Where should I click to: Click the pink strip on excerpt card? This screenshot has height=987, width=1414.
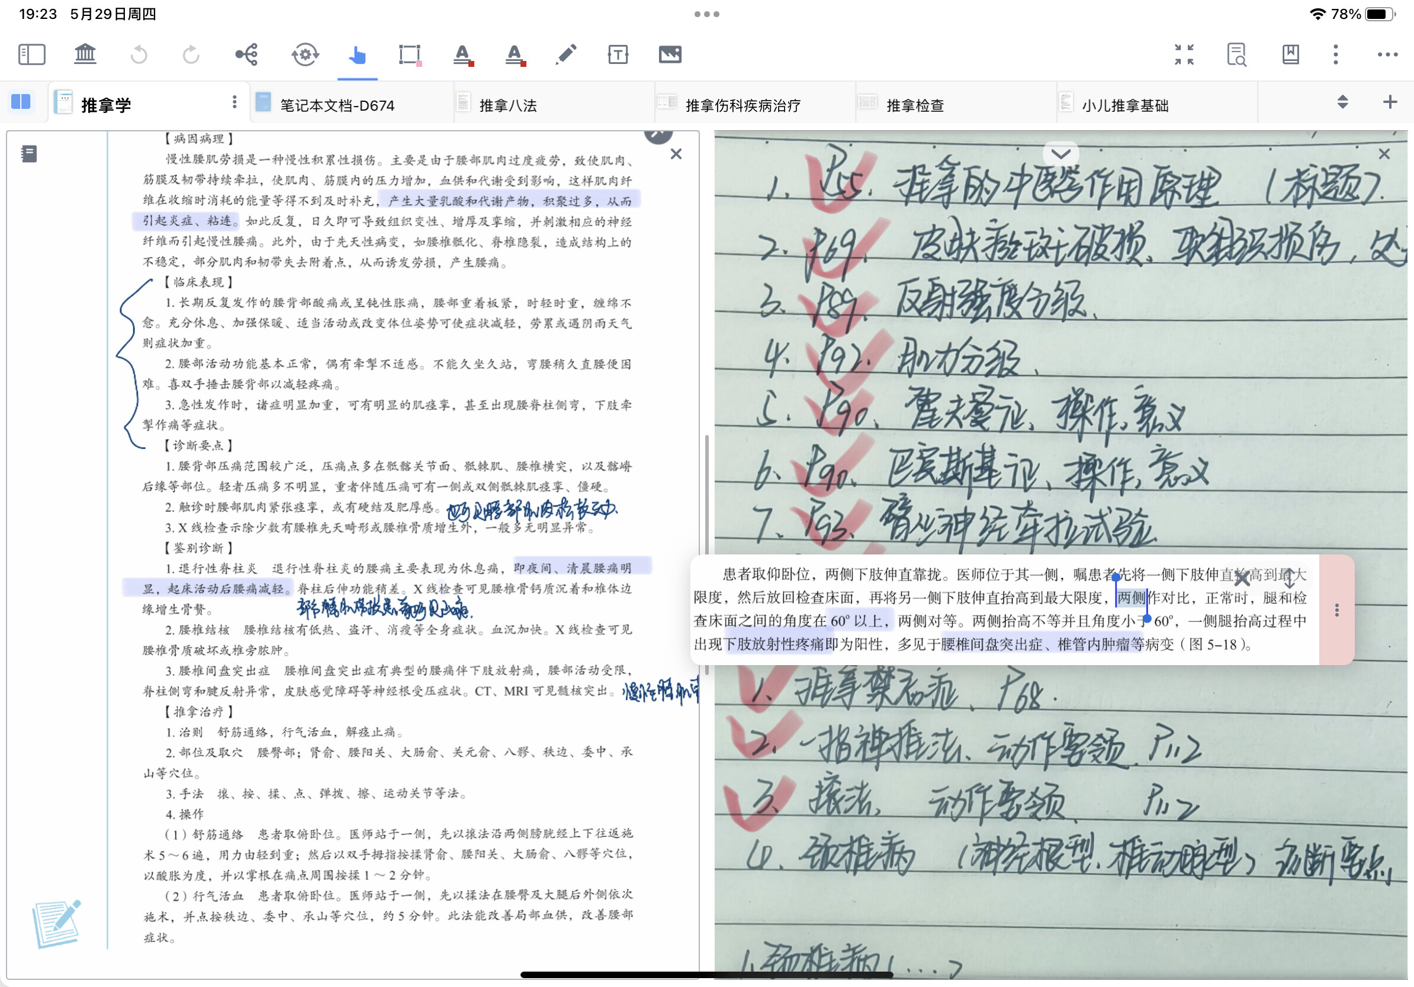click(1336, 610)
